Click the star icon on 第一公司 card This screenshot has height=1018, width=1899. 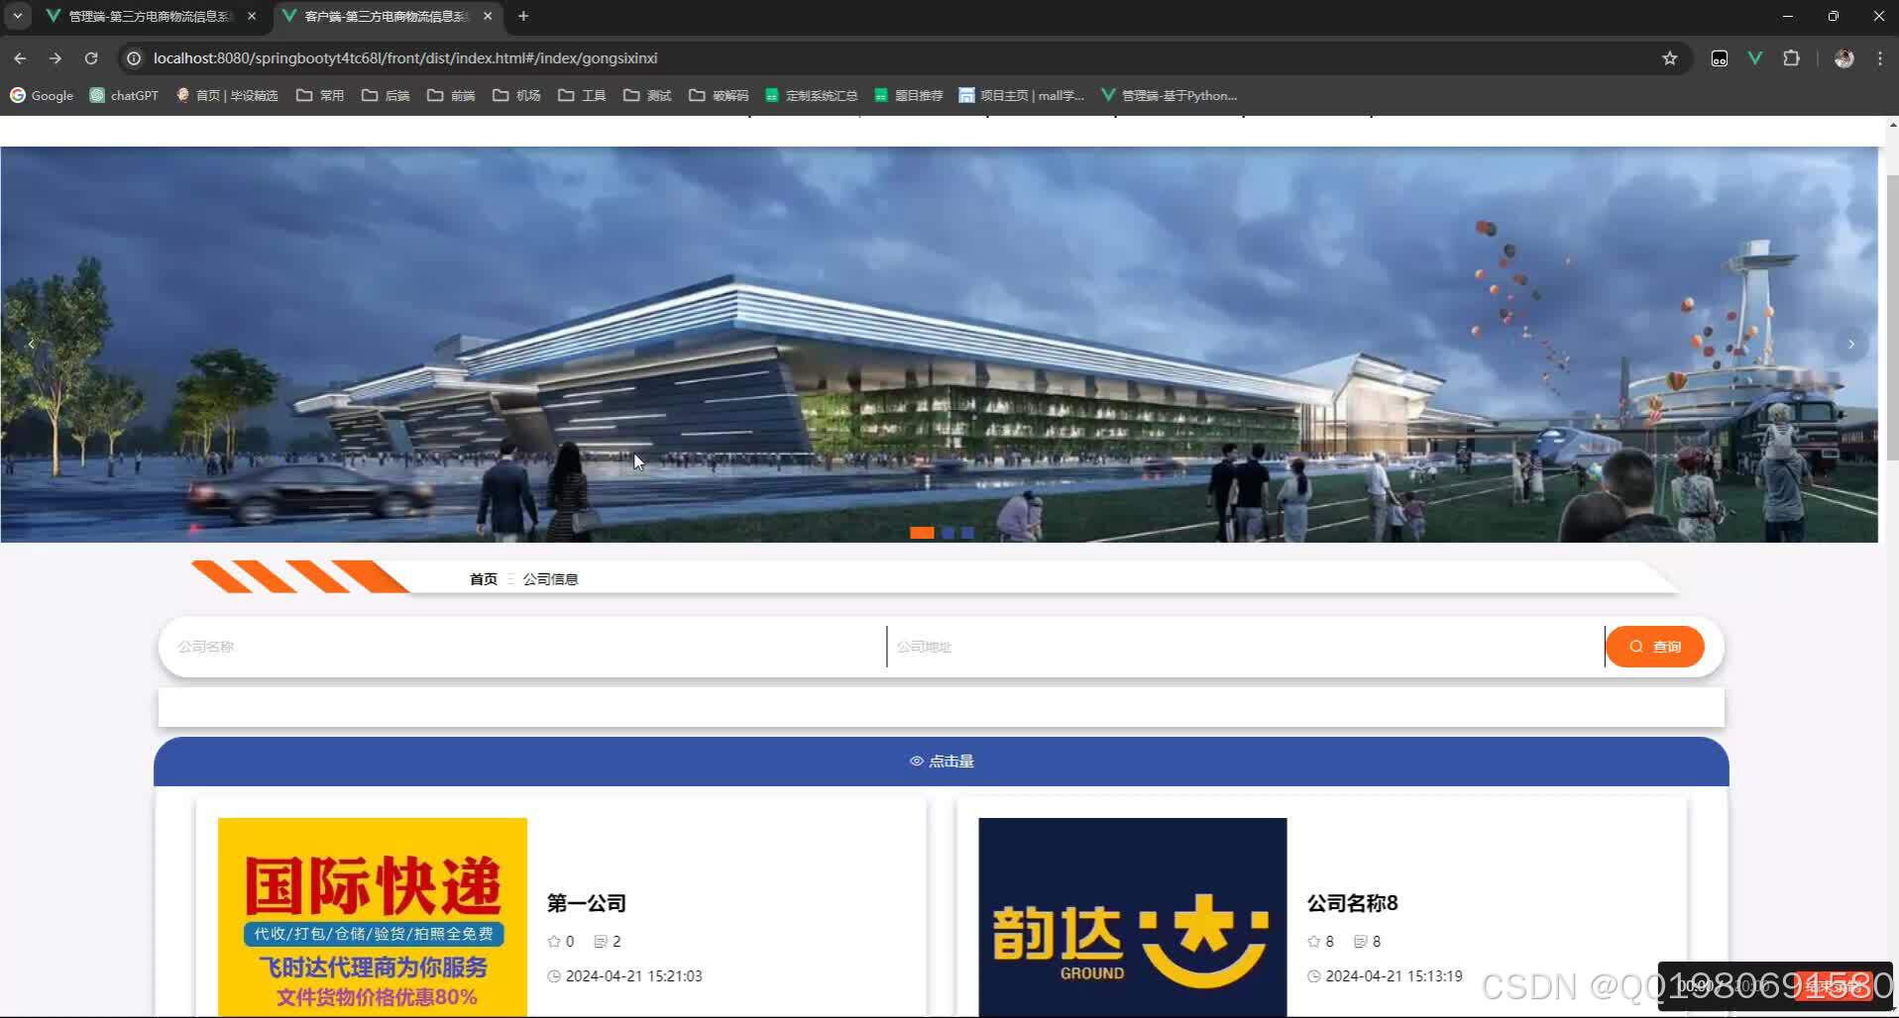click(553, 941)
